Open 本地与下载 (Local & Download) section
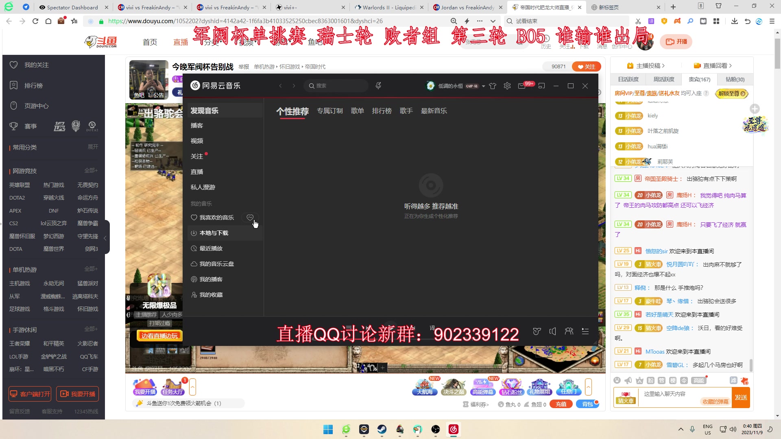Screen dimensions: 781x439 pos(214,233)
